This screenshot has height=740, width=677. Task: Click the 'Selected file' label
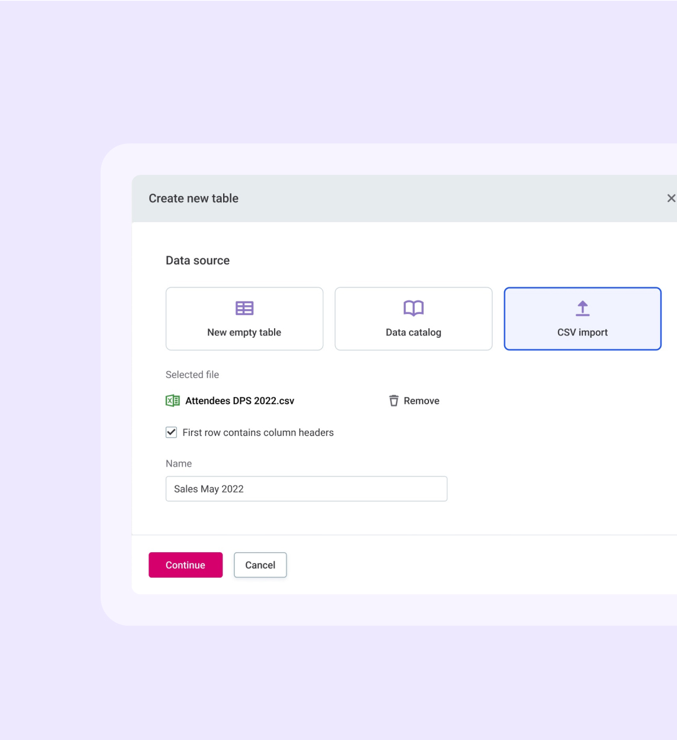click(192, 375)
